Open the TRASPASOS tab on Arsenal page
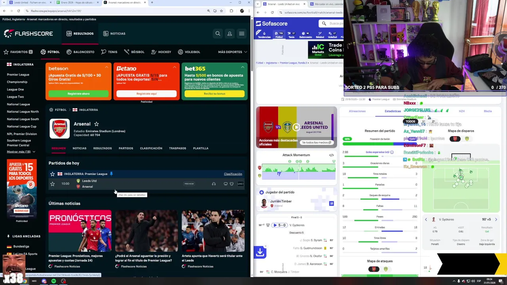This screenshot has width=507, height=285. pyautogui.click(x=177, y=148)
